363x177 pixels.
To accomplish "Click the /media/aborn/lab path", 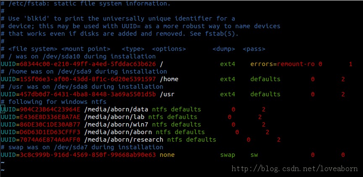I will 114,117.
